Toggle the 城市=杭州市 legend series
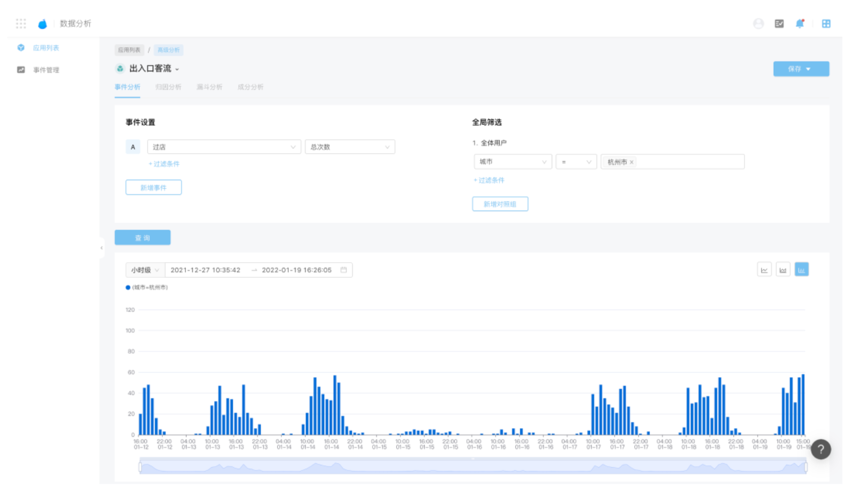The width and height of the screenshot is (854, 494). point(147,287)
